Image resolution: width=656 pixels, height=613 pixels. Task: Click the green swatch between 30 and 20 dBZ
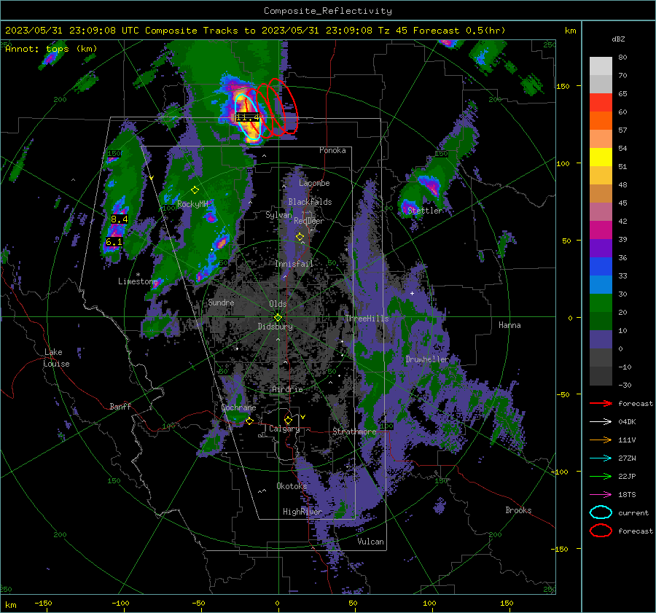[601, 303]
